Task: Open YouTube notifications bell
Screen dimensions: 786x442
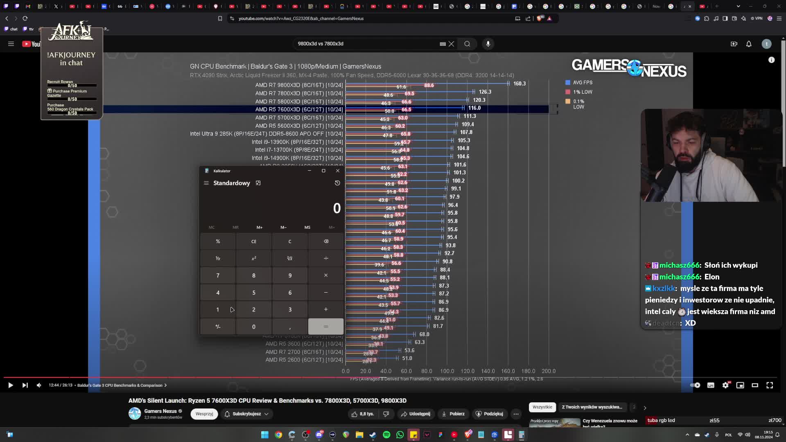Action: click(749, 44)
